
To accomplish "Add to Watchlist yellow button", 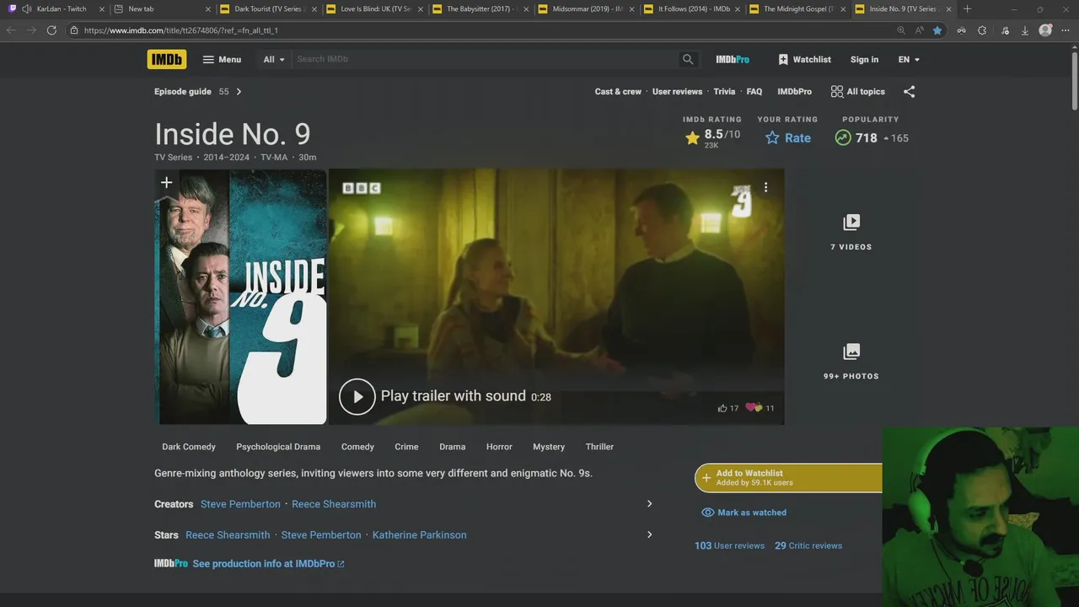I will 788,478.
